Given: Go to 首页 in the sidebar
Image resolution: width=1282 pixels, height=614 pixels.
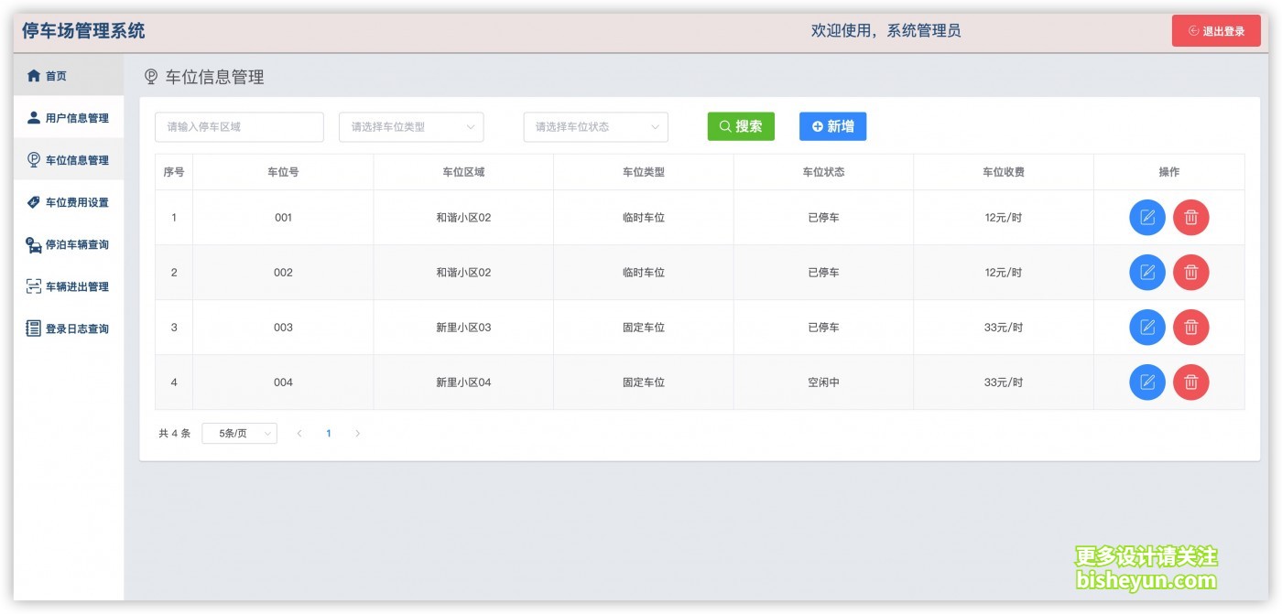Looking at the screenshot, I should point(57,76).
